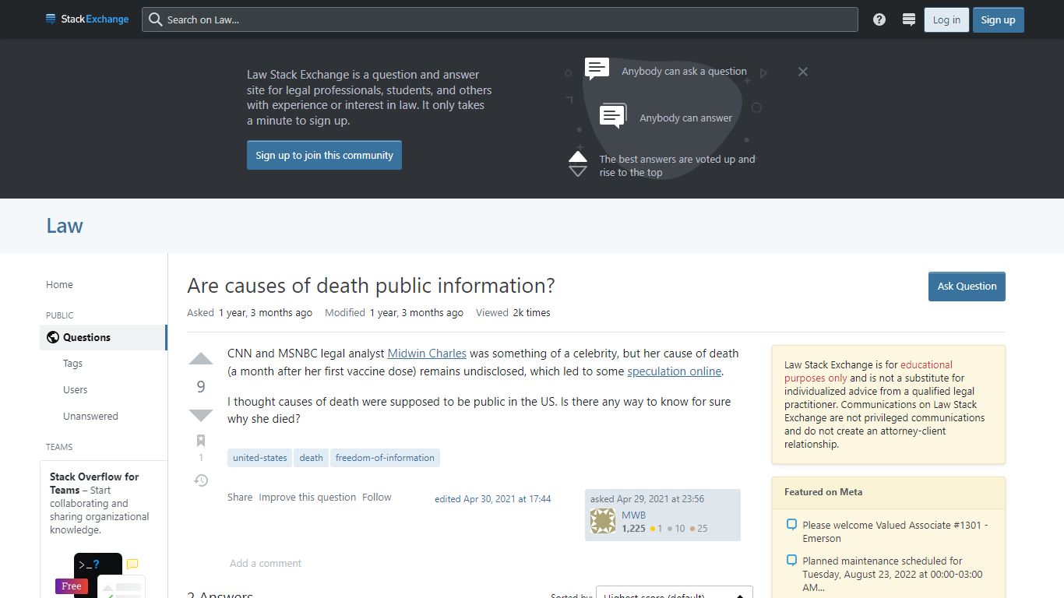
Task: Open the Stack Exchange logo menu
Action: pos(87,19)
